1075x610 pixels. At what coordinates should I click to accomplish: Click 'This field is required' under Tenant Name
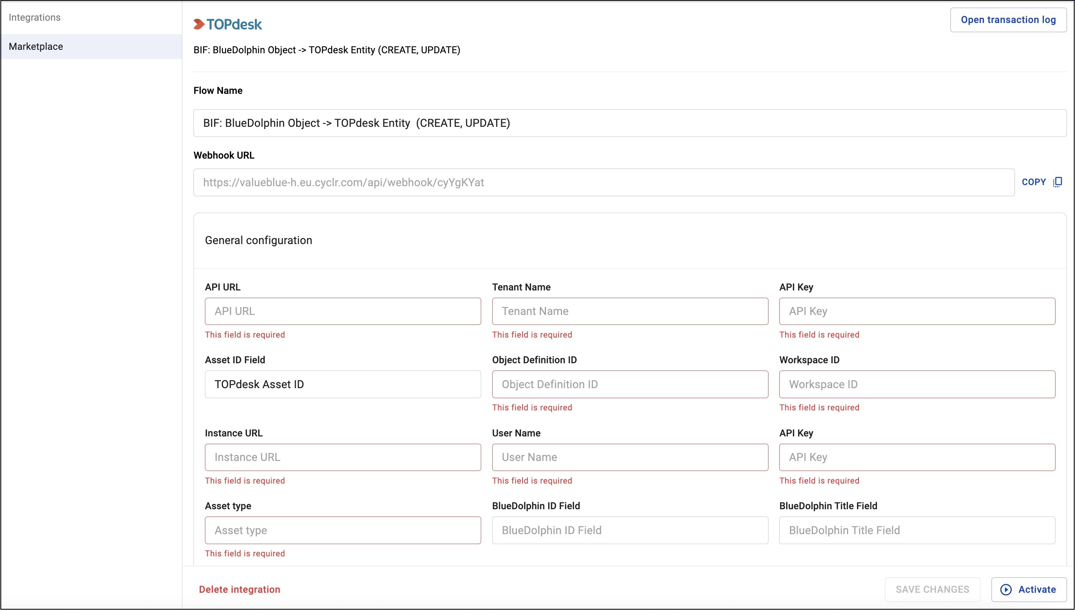(532, 335)
